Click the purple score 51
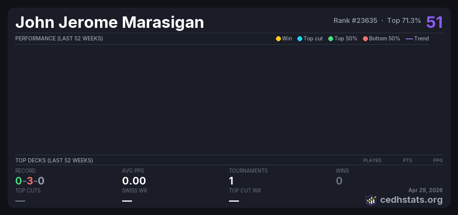Viewport: 458px width, 215px height. (434, 22)
